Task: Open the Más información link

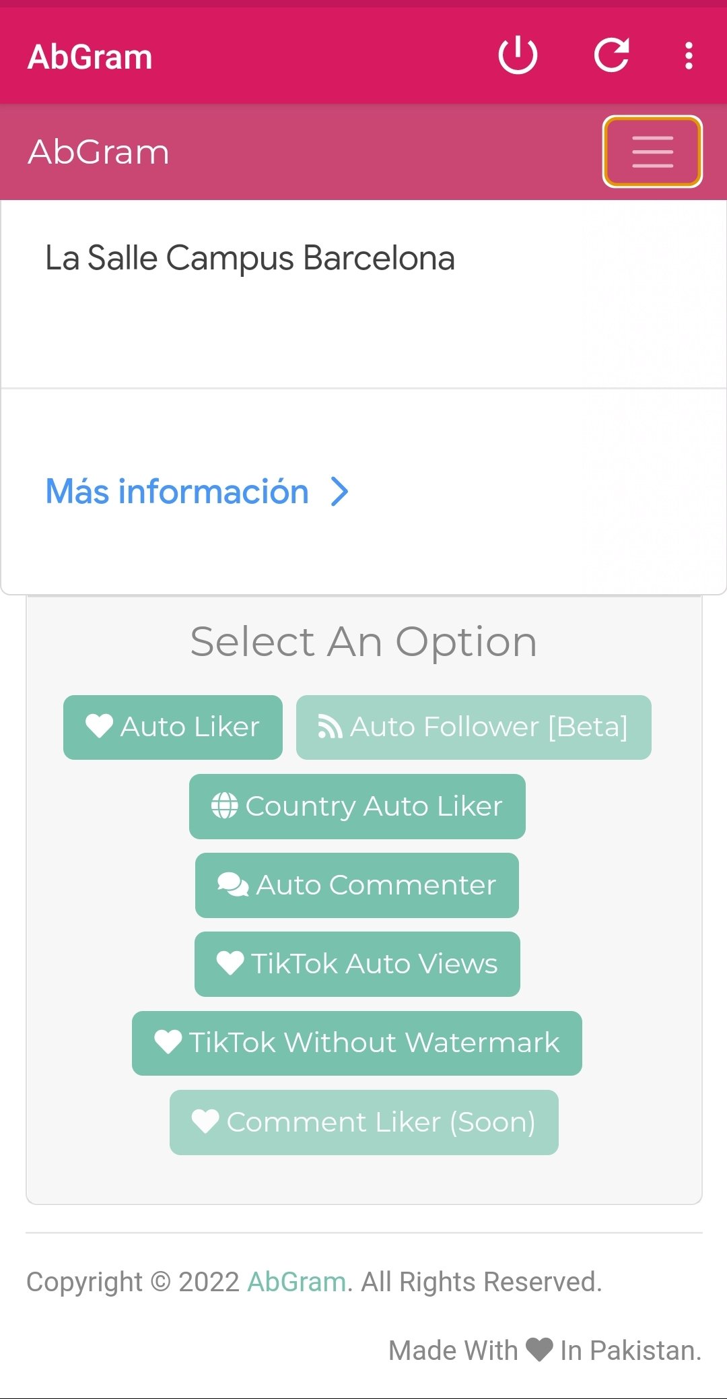Action: (x=177, y=492)
